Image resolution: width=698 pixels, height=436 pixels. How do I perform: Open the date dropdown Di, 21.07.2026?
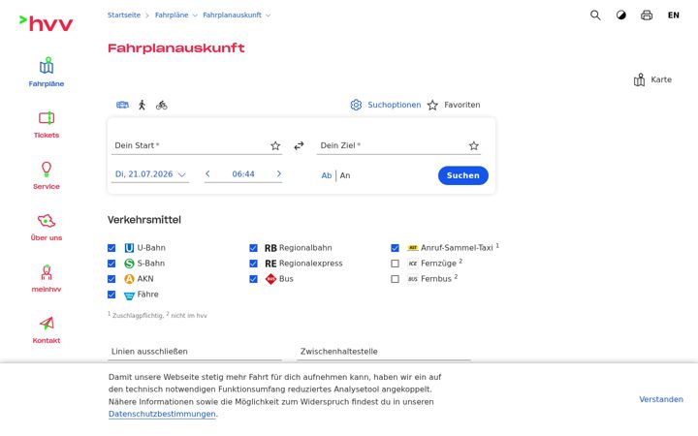pyautogui.click(x=150, y=174)
